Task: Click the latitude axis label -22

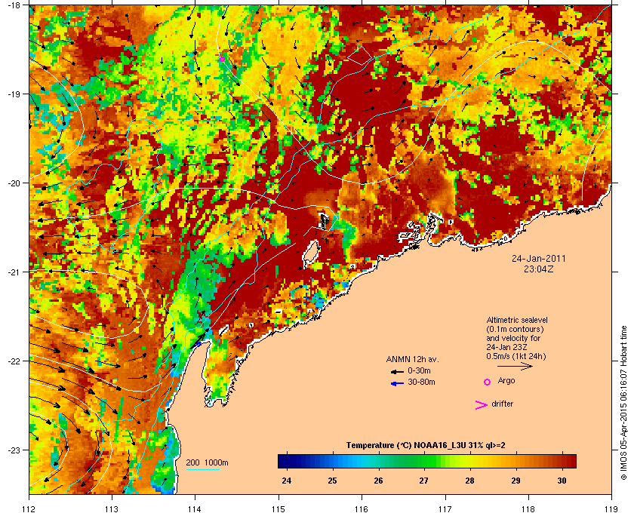Action: 14,361
